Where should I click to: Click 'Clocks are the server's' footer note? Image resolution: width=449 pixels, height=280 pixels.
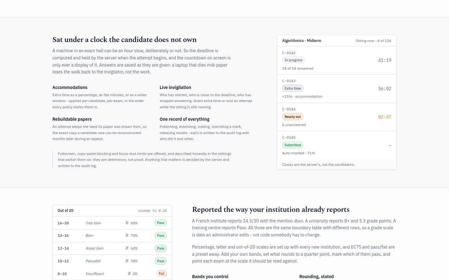pyautogui.click(x=318, y=165)
